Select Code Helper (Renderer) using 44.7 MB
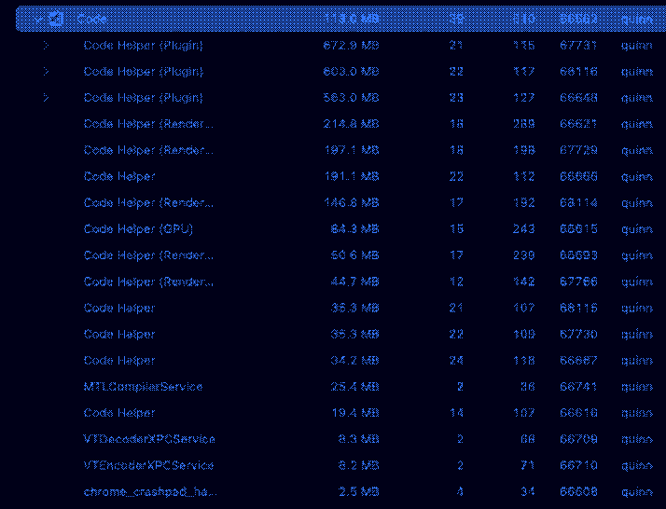 coord(147,282)
